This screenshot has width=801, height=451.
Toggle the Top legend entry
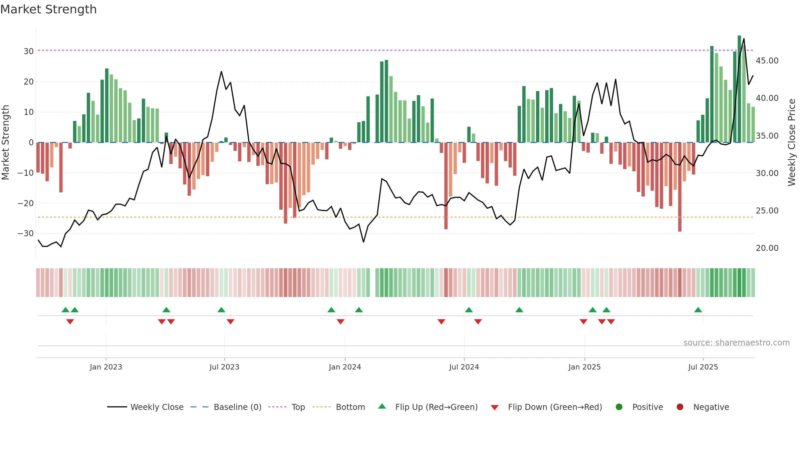click(x=287, y=407)
